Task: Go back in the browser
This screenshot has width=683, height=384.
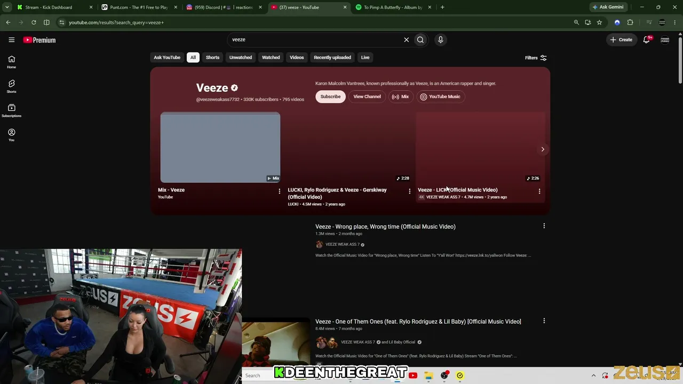Action: 8,22
